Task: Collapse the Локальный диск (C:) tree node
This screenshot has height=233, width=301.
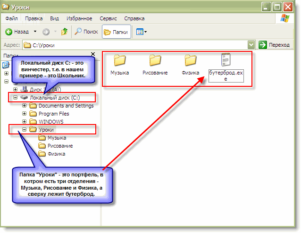Action: coord(16,98)
